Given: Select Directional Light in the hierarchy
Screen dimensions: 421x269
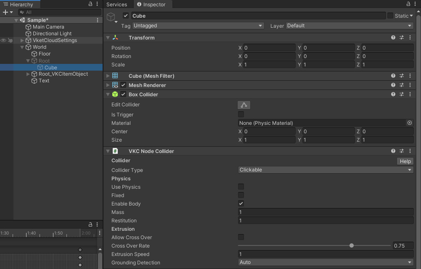Looking at the screenshot, I should (52, 34).
